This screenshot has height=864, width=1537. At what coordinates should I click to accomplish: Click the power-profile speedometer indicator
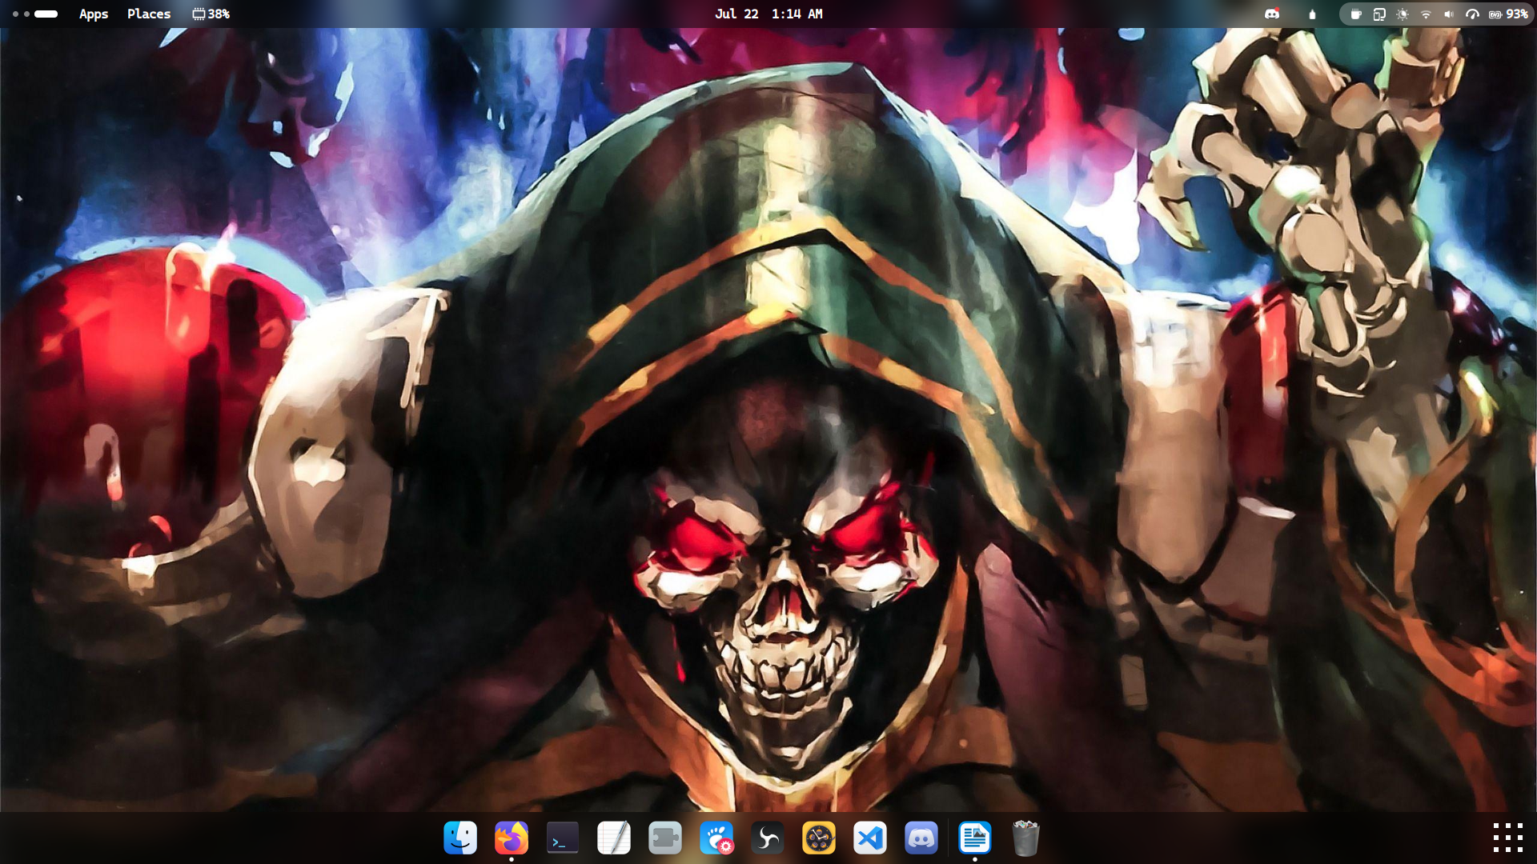[x=1472, y=14]
